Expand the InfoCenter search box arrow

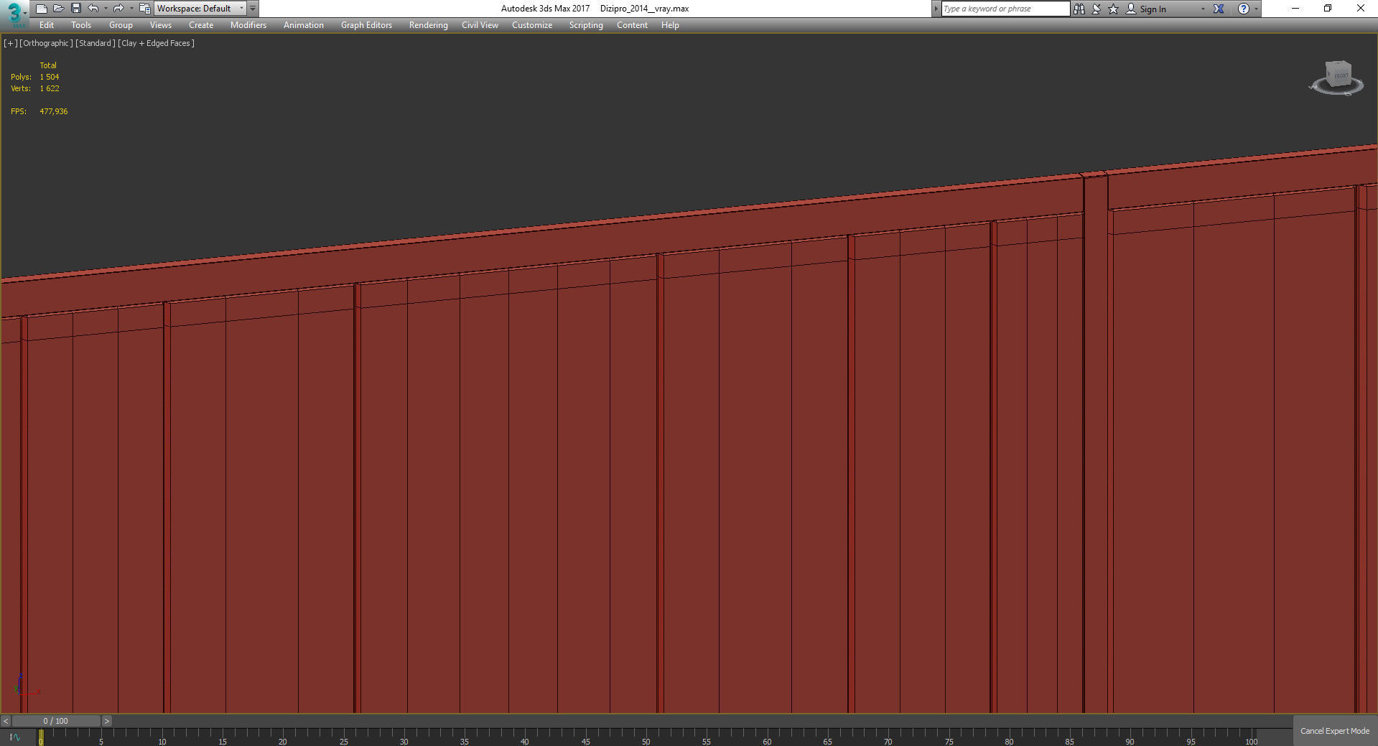pos(936,9)
